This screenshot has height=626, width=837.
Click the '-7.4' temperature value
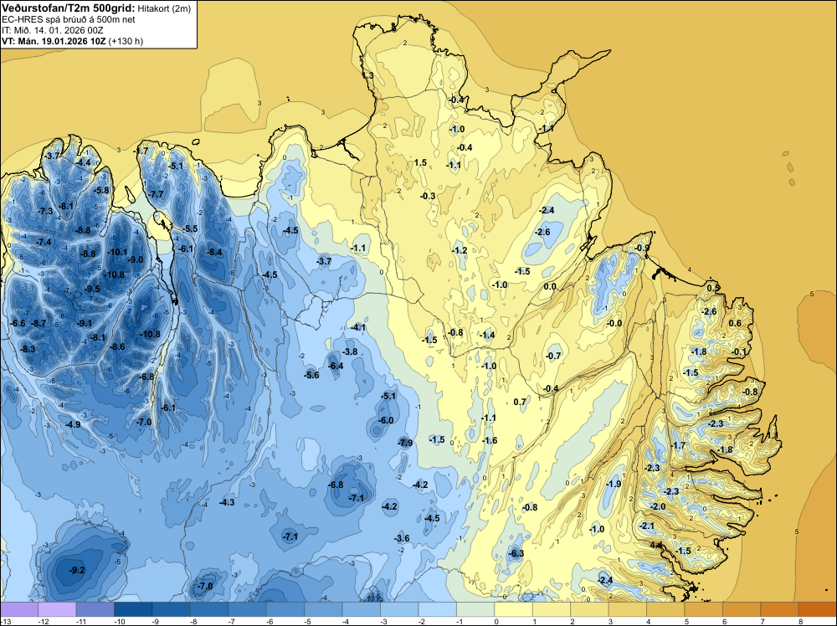click(44, 242)
